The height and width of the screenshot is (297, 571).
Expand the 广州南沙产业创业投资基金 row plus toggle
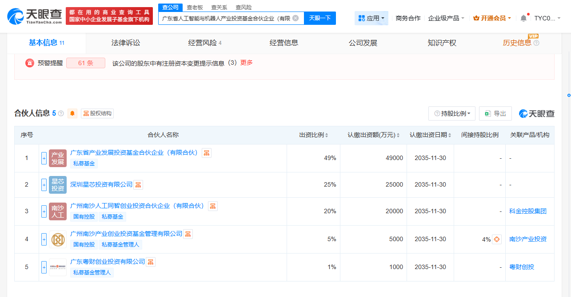click(44, 239)
